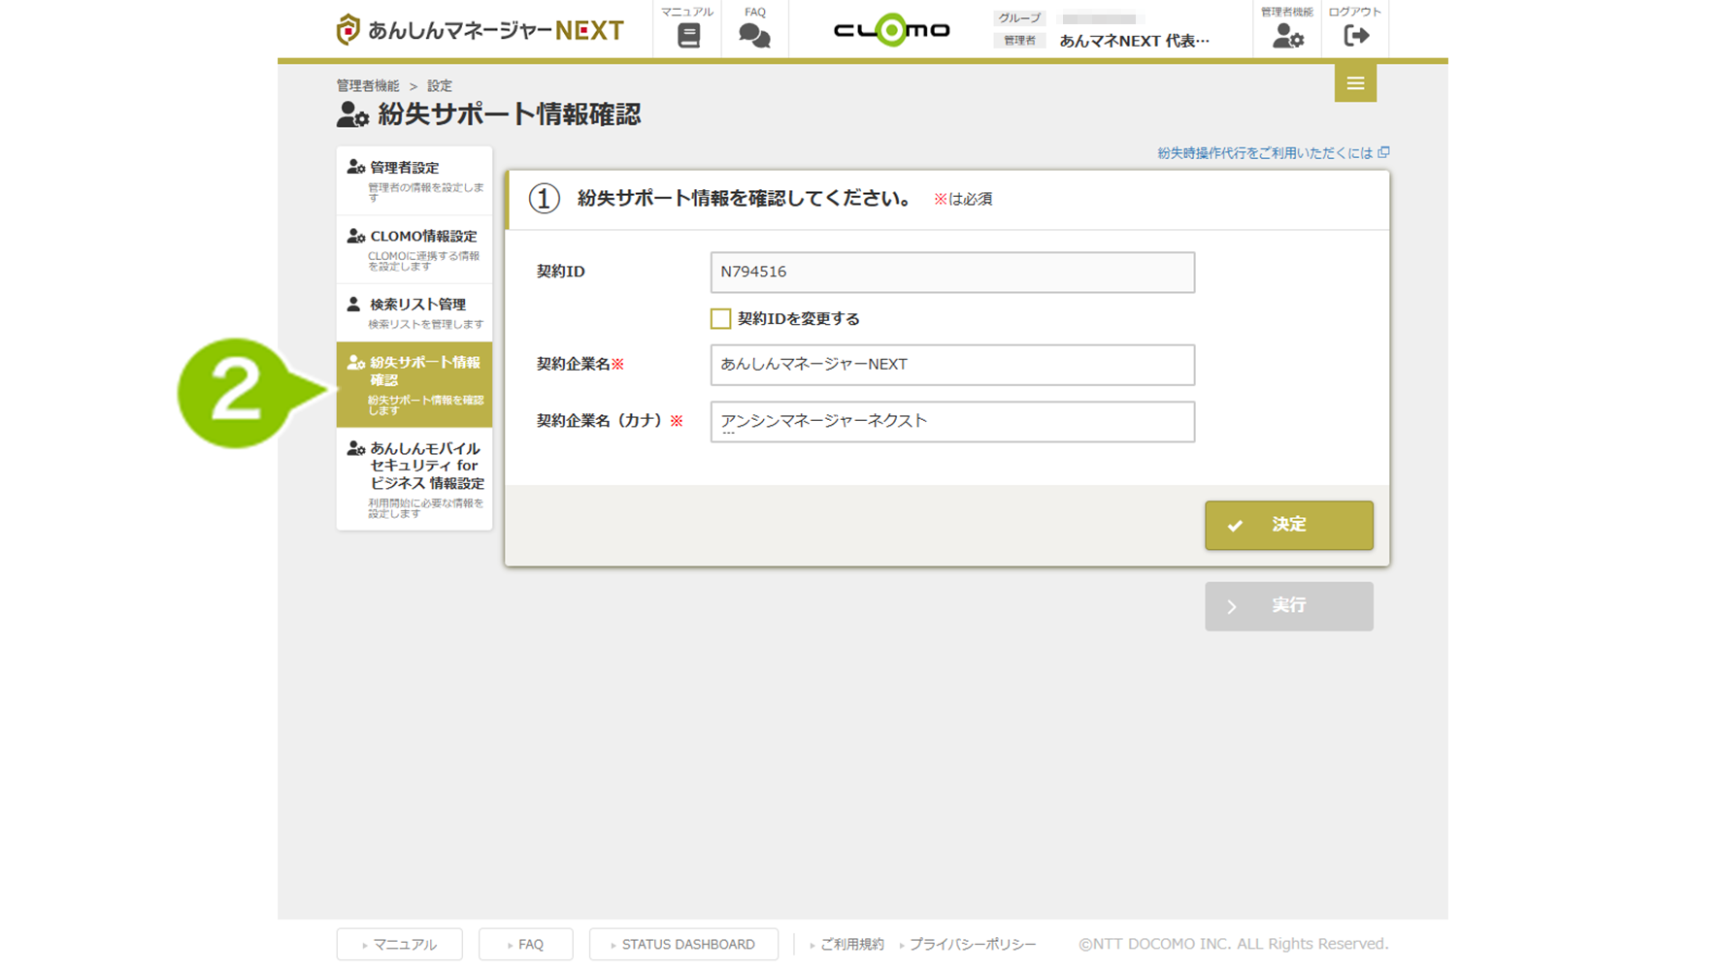Open the hamburger menu button
Image resolution: width=1726 pixels, height=970 pixels.
(x=1355, y=83)
